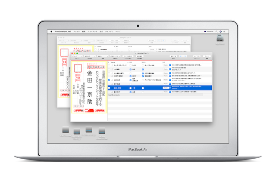Open Home address popup in 163-1480 row
Screen dimensions: 276x181
coord(166,80)
